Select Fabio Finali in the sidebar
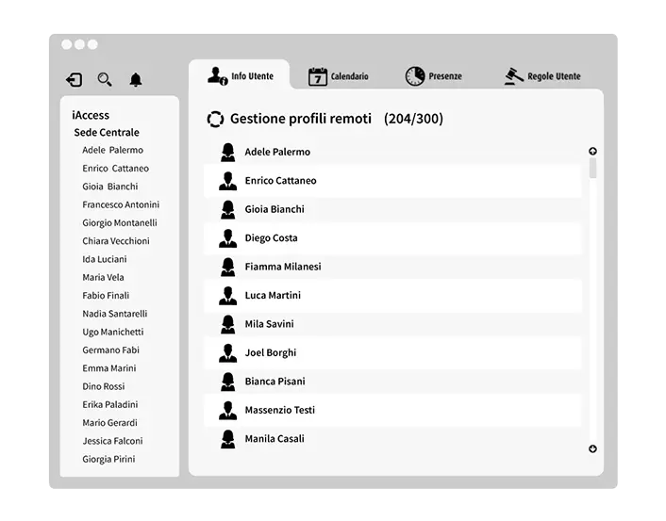The image size is (666, 521). point(106,296)
